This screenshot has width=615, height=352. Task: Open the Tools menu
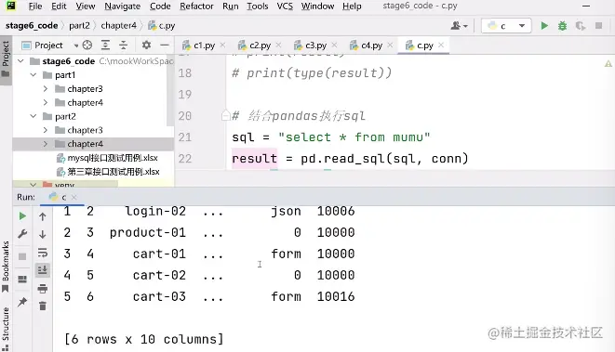pos(258,7)
